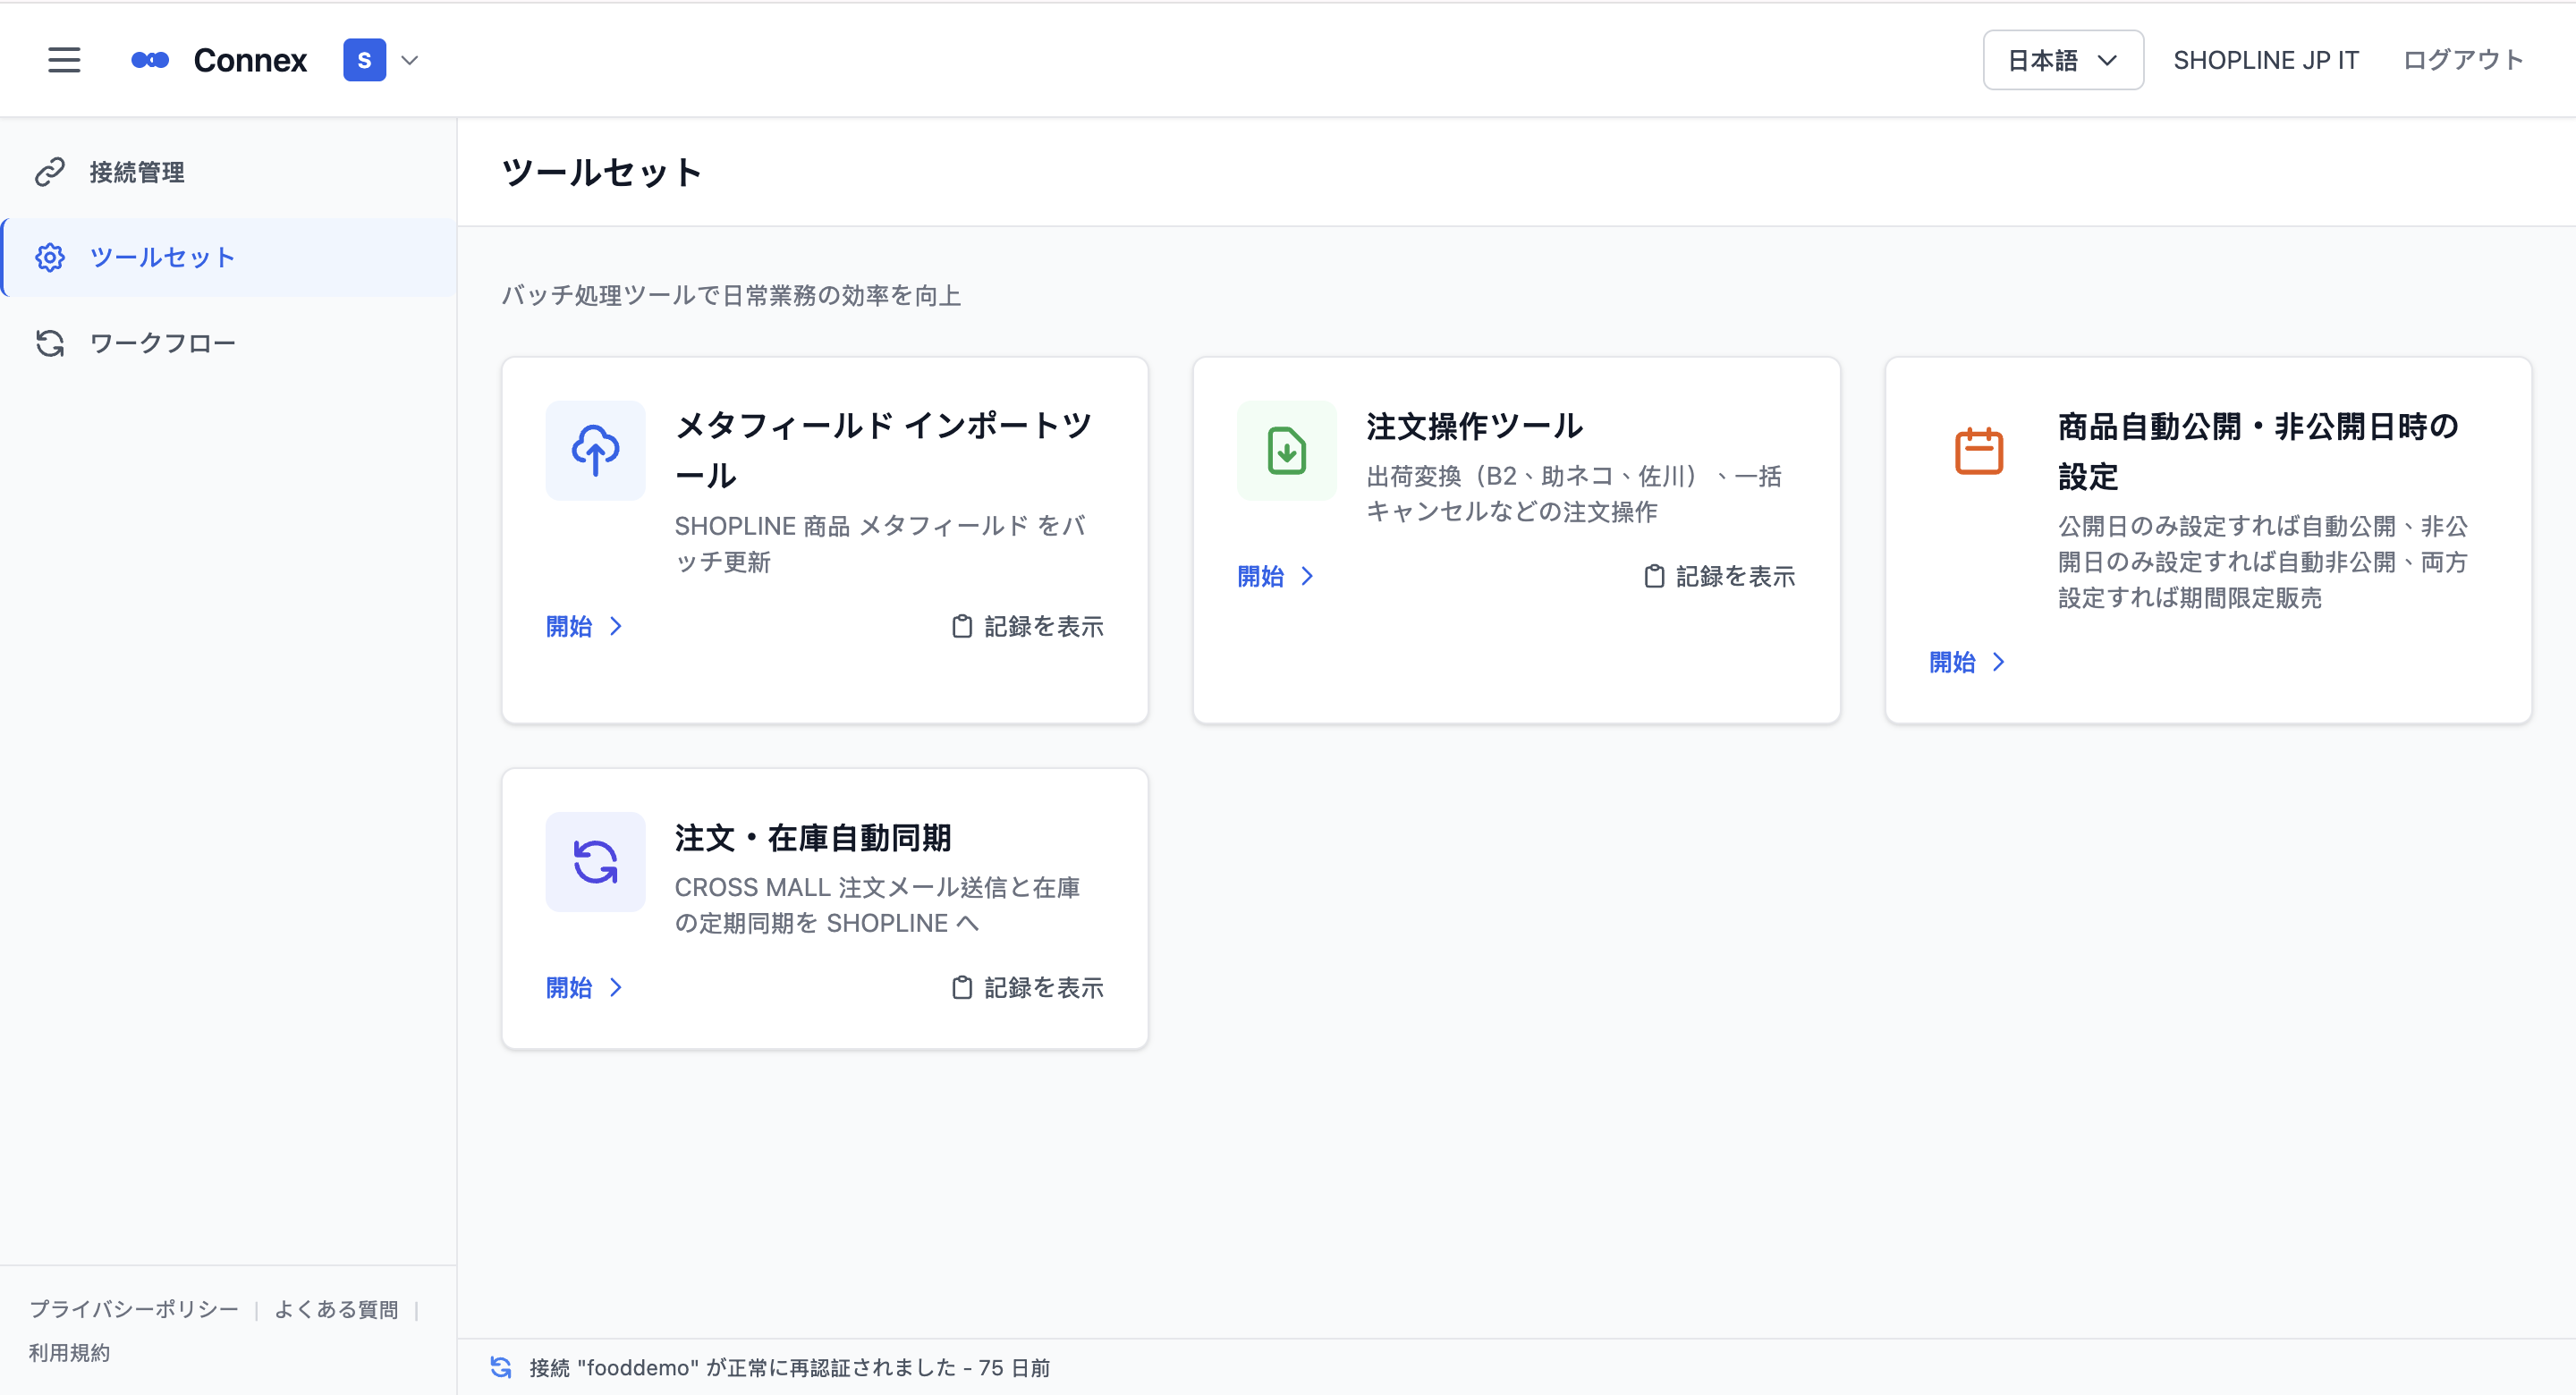Open 接続管理 in the sidebar
2576x1395 pixels.
click(x=229, y=172)
